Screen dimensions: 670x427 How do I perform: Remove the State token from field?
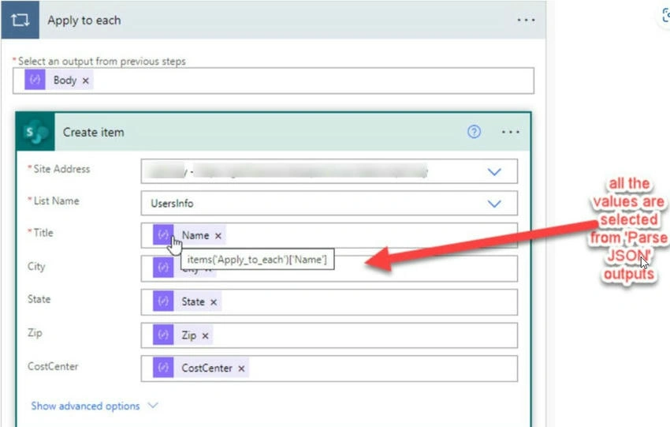pos(214,302)
